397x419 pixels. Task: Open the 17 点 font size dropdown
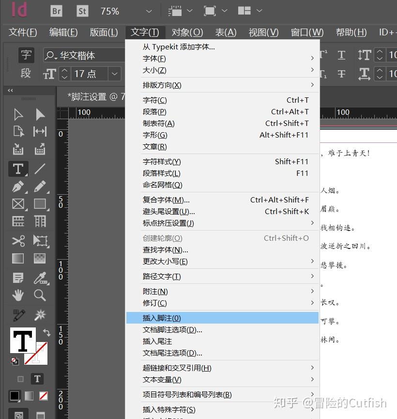114,74
